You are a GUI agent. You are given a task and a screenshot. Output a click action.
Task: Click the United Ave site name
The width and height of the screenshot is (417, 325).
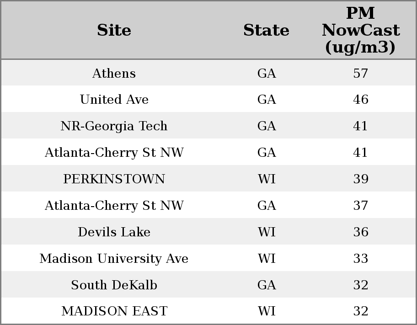pos(114,100)
